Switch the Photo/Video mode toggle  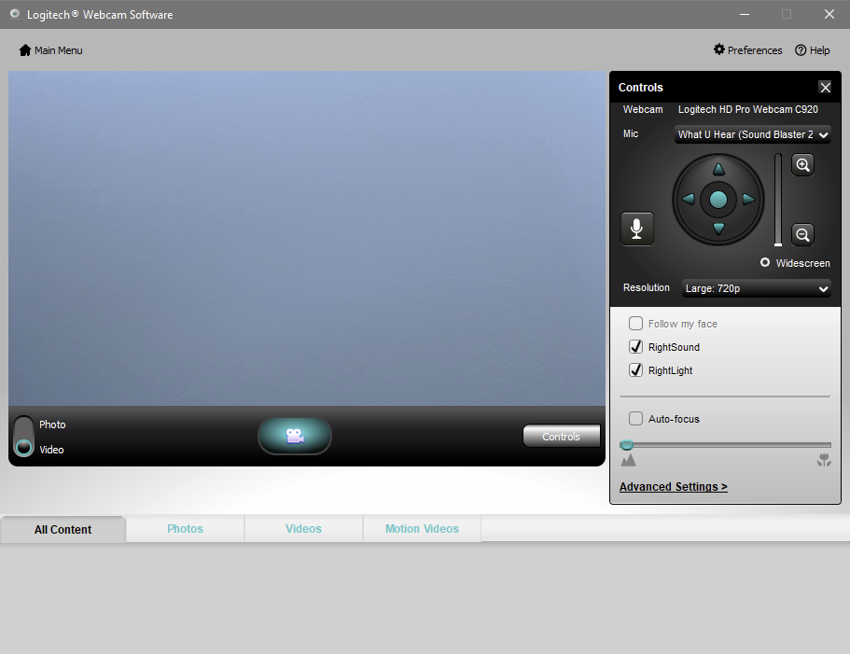coord(24,437)
